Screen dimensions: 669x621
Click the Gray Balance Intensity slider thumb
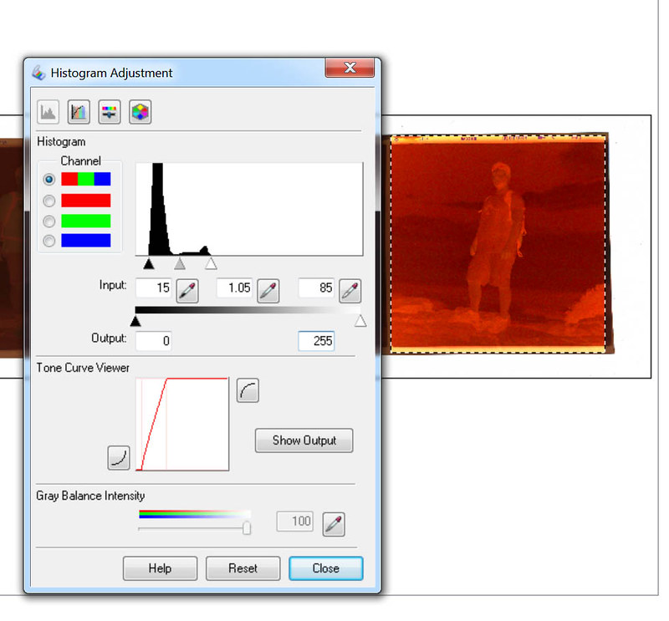[247, 527]
